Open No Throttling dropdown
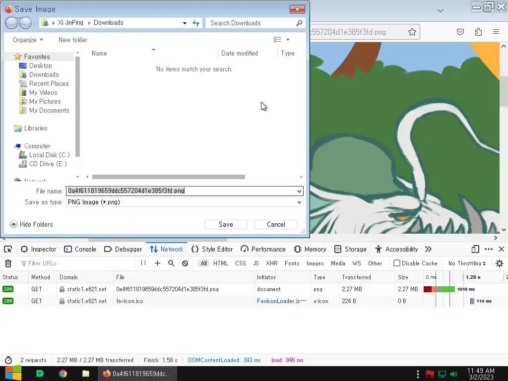This screenshot has width=508, height=381. [467, 263]
